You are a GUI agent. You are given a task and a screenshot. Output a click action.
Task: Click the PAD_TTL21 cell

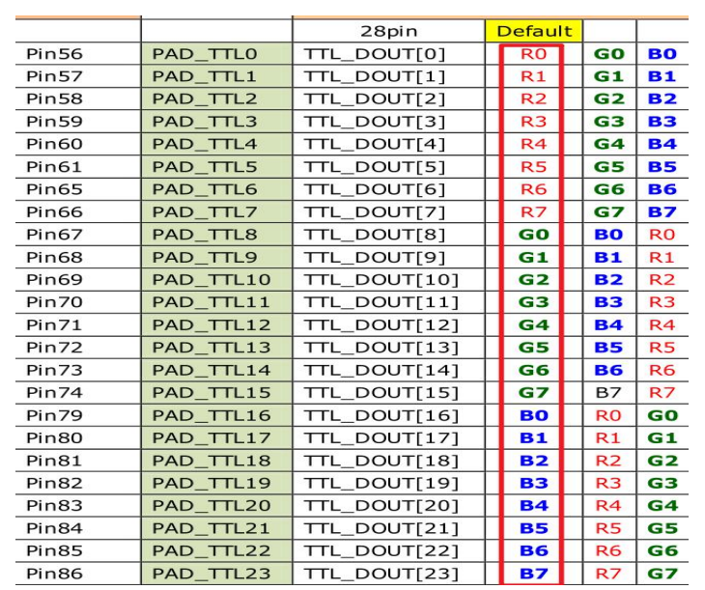[216, 528]
